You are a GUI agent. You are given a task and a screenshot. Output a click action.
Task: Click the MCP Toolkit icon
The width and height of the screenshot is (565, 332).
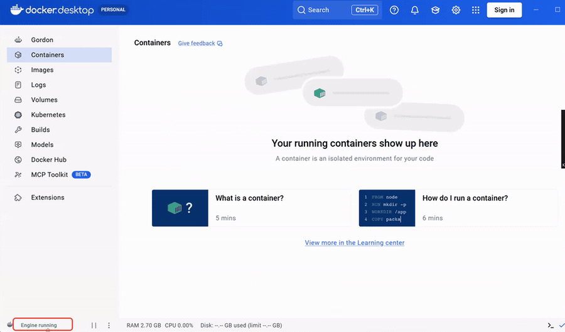[18, 174]
